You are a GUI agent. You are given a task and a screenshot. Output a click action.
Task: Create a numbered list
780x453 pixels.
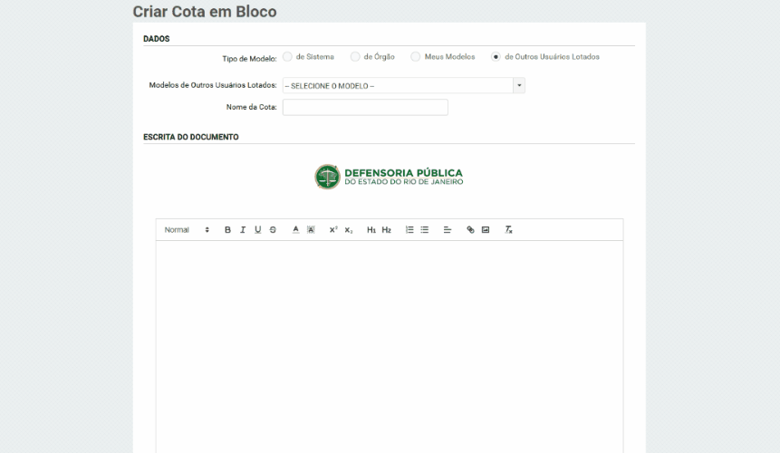tap(409, 230)
